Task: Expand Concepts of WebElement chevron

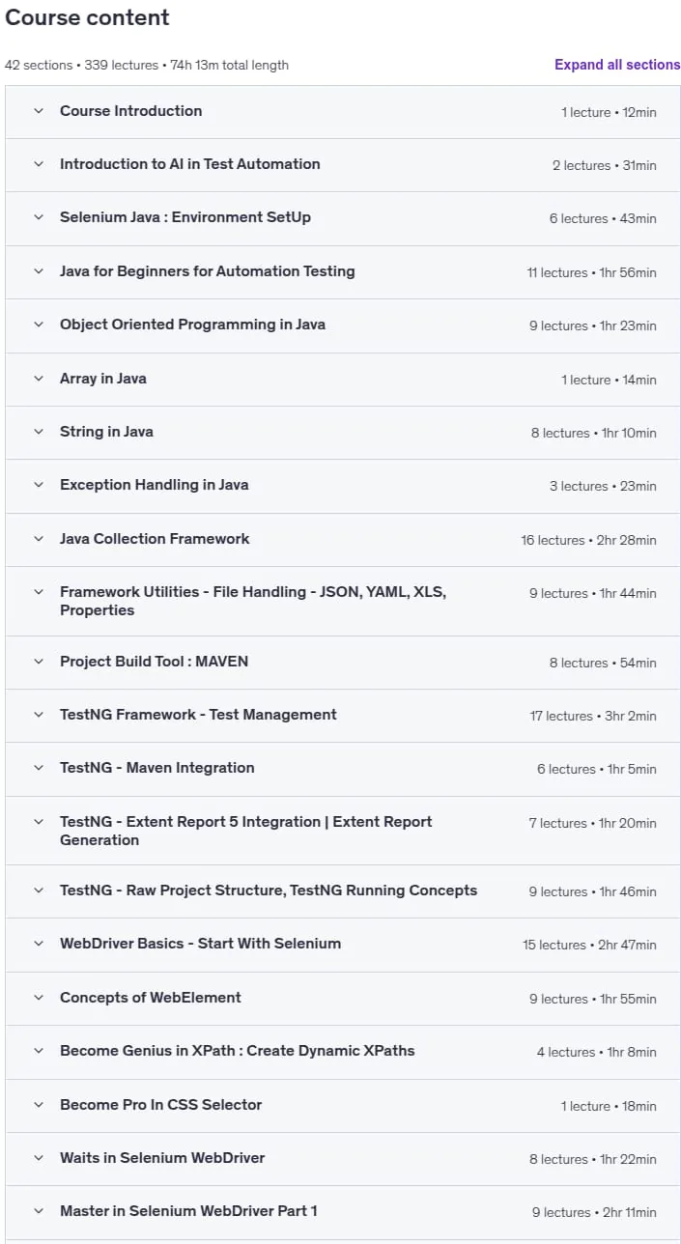Action: (39, 998)
